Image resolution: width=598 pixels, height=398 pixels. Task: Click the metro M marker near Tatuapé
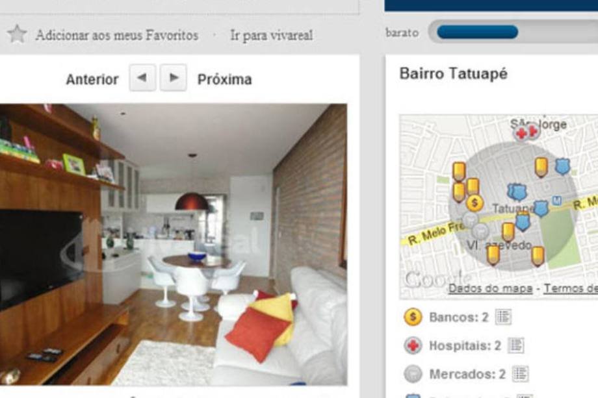pos(557,201)
